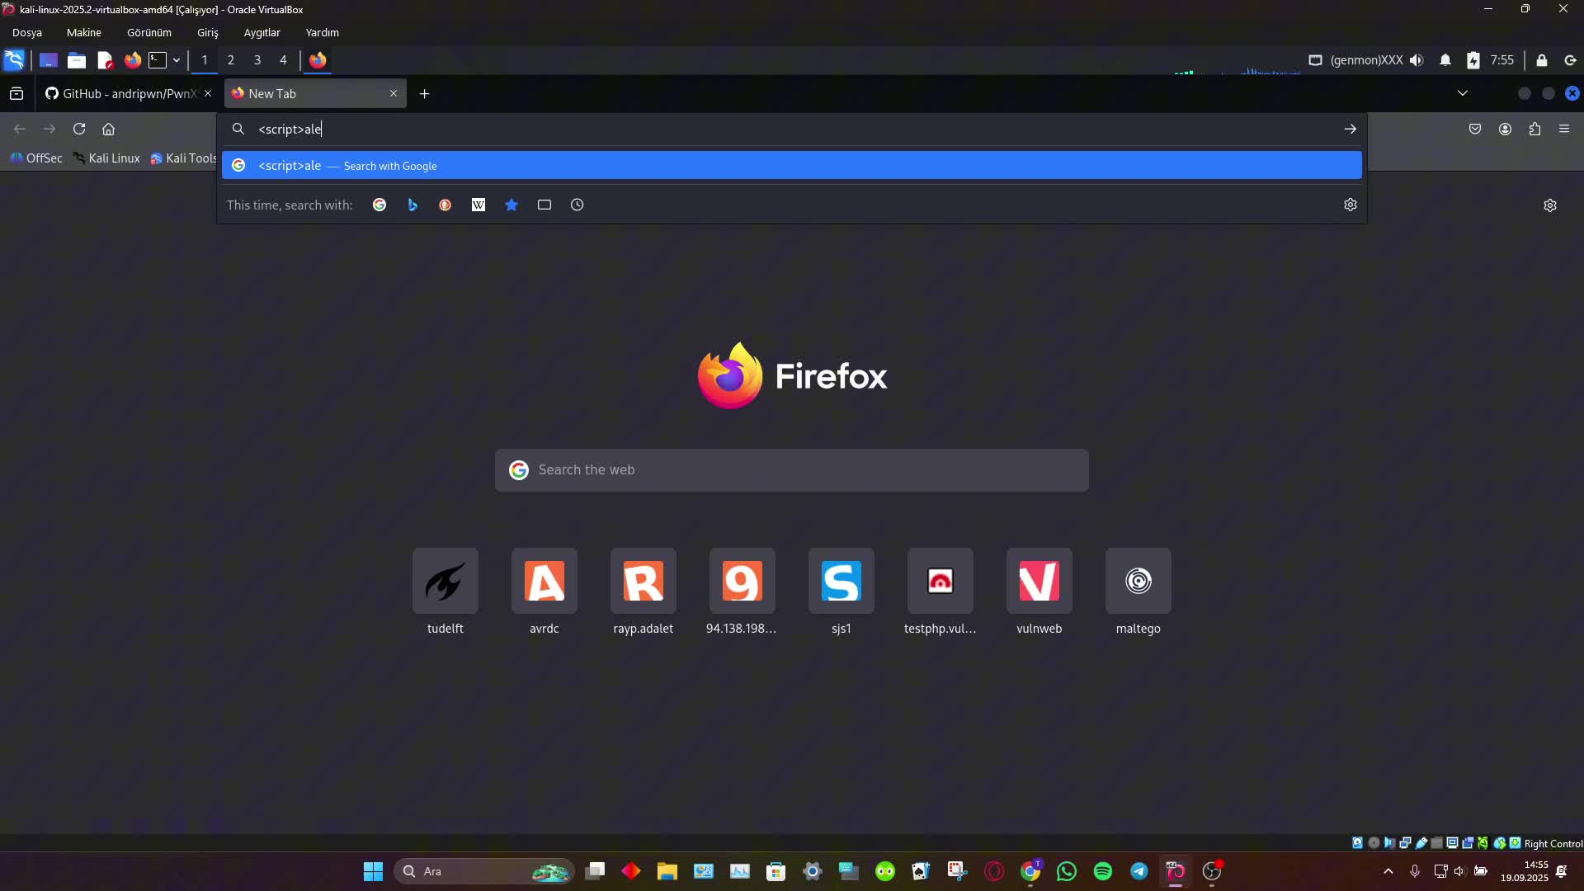Screen dimensions: 1584x891
Task: Click the Search the web field
Action: (790, 470)
